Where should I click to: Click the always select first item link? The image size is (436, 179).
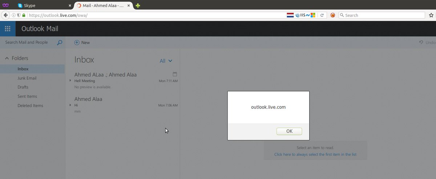click(315, 154)
